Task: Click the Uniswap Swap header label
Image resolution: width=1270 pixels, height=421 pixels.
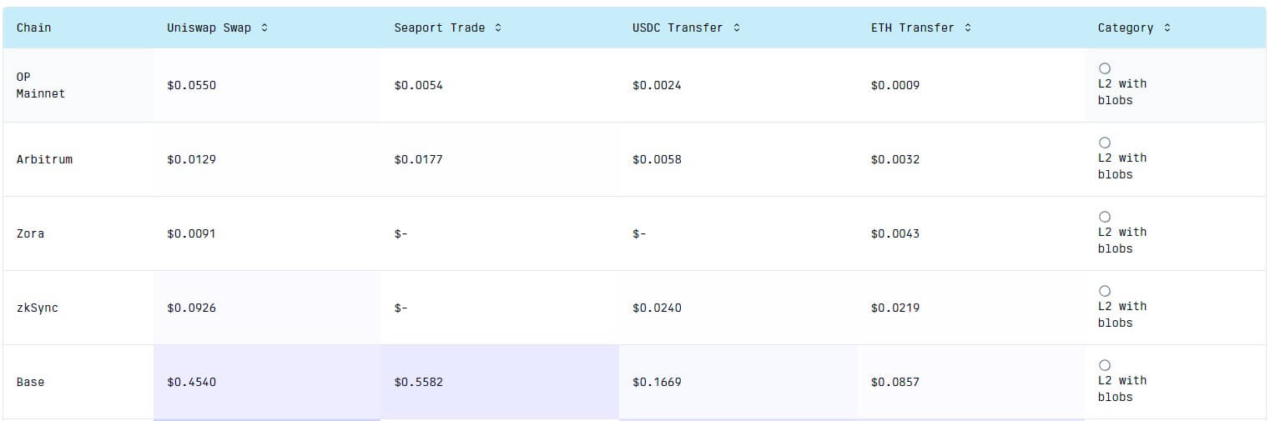Action: 209,28
